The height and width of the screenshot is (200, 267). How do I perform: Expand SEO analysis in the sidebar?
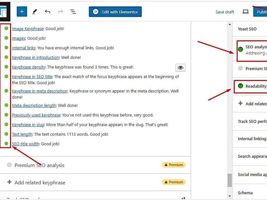coord(252,50)
